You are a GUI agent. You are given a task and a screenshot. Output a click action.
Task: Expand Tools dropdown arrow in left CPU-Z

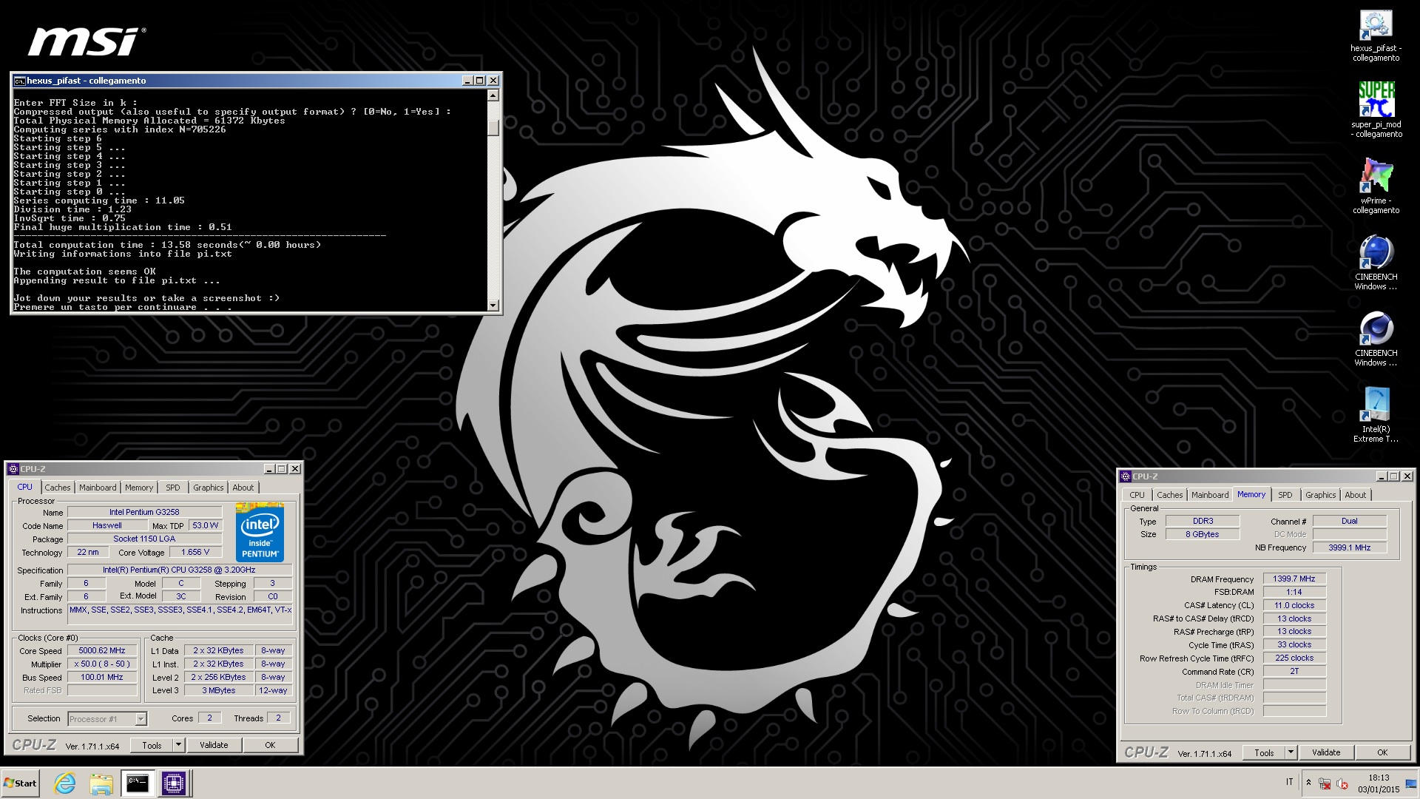pyautogui.click(x=178, y=745)
